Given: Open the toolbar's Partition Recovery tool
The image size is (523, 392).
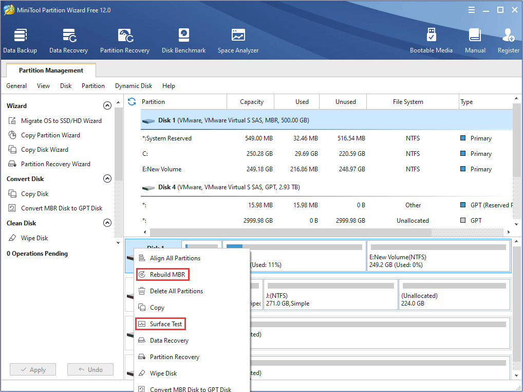Looking at the screenshot, I should pyautogui.click(x=125, y=41).
